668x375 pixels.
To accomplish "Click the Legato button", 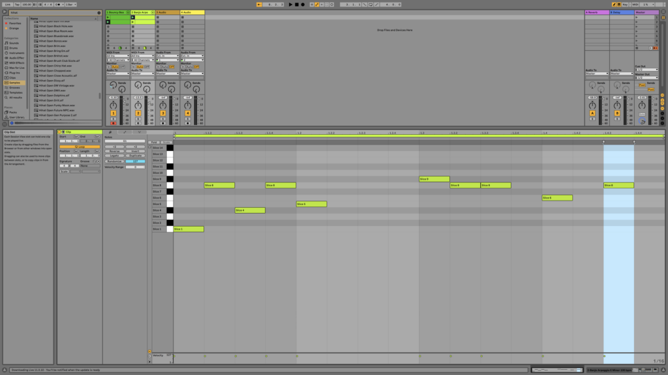I will pos(114,156).
